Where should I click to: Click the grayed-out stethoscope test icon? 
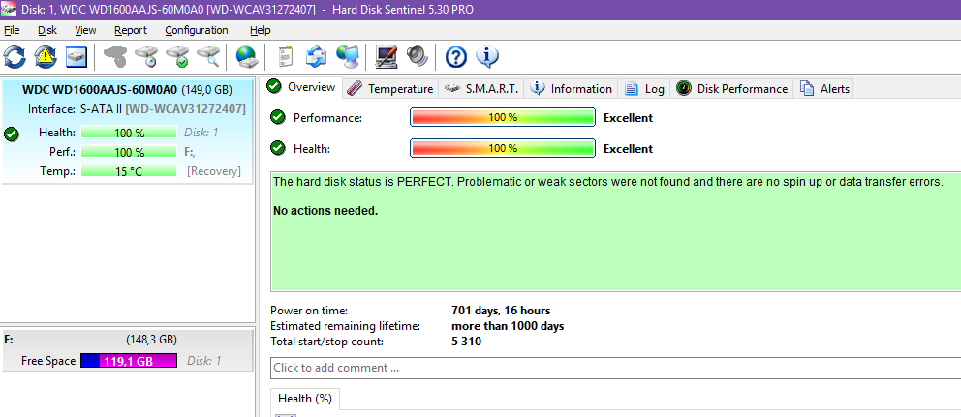(x=114, y=57)
